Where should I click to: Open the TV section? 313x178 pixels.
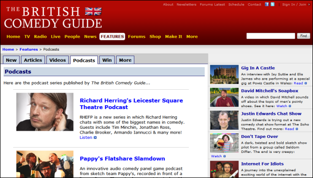[27, 37]
